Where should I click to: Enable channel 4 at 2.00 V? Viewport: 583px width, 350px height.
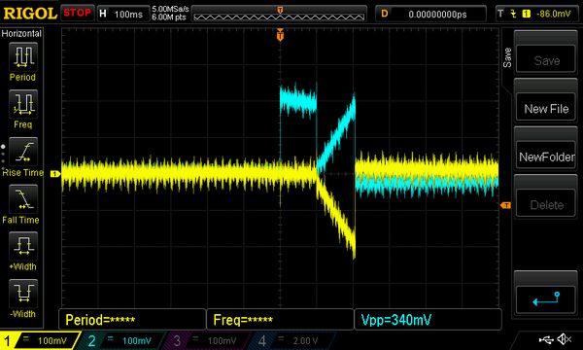pyautogui.click(x=290, y=340)
